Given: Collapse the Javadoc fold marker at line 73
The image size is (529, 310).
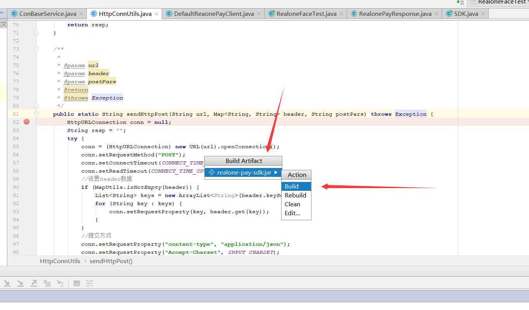Looking at the screenshot, I should click(36, 49).
